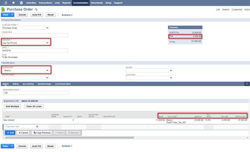Open the shortcuts star icon

14,3
